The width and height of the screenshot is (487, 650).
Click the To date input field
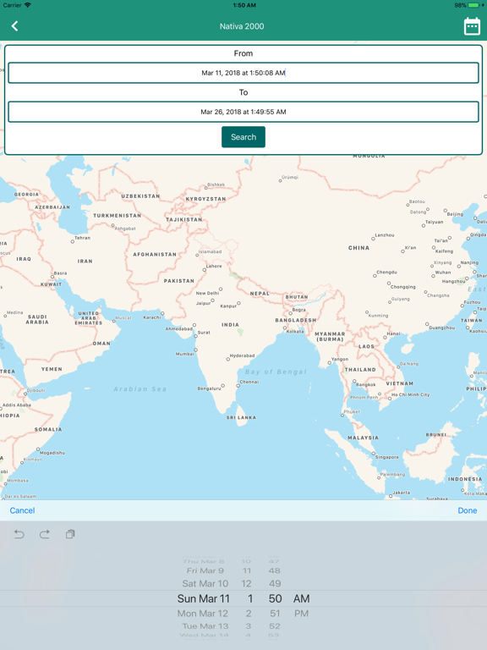[243, 112]
